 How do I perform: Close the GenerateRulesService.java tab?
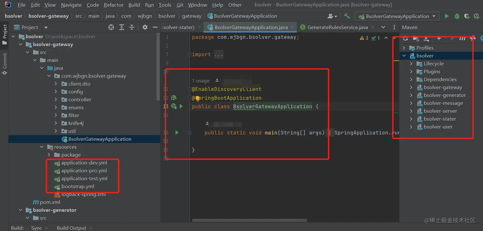[x=372, y=28]
